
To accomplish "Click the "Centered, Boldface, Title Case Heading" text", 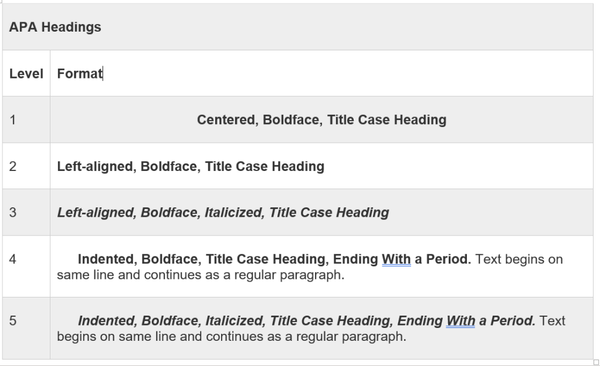I will point(321,120).
